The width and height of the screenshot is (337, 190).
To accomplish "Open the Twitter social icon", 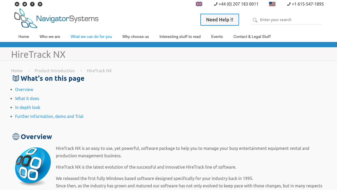I will 25,4.
